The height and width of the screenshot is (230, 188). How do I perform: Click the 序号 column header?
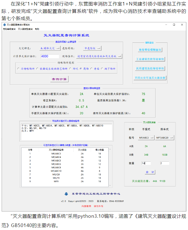(30, 150)
